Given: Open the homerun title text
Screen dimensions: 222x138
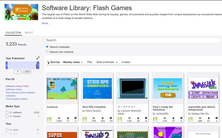Looking at the screenshot, I should pyautogui.click(x=52, y=107).
